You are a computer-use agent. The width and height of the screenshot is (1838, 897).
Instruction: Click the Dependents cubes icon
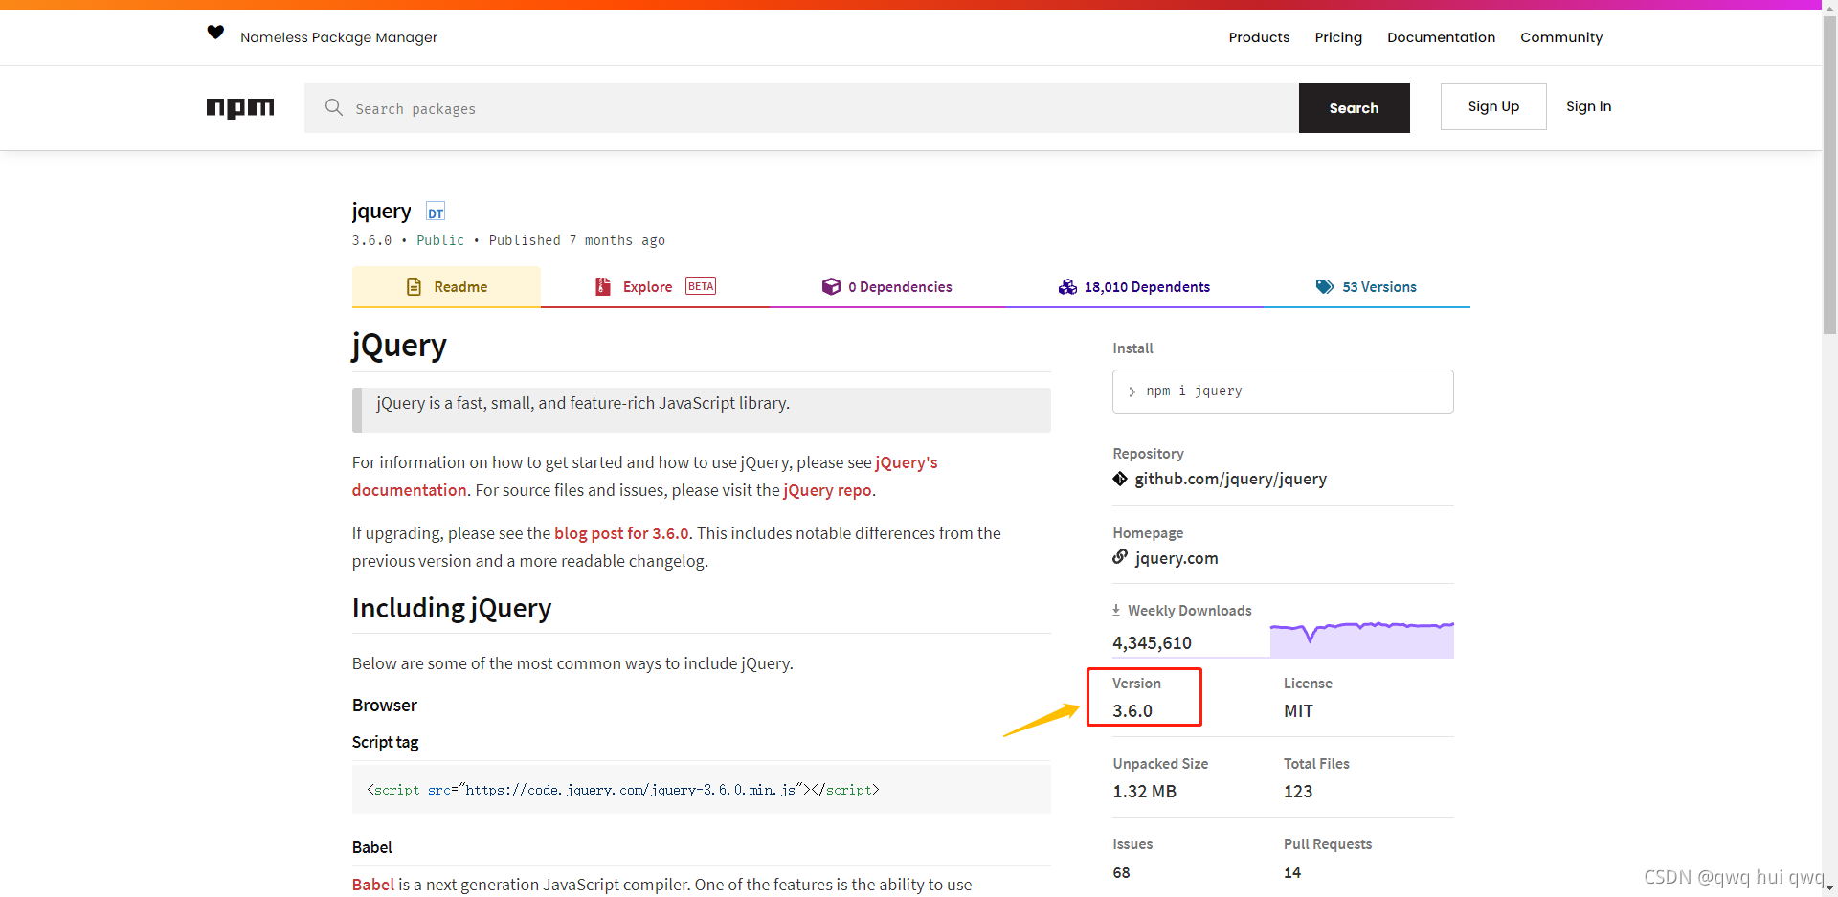(x=1067, y=286)
